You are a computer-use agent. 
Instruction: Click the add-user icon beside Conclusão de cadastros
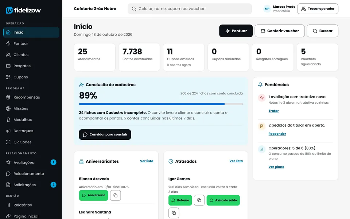coord(81,85)
